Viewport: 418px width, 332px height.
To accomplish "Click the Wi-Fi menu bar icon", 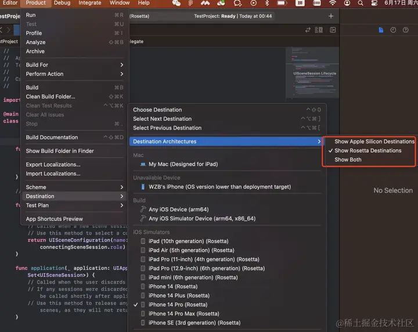I will [333, 3].
